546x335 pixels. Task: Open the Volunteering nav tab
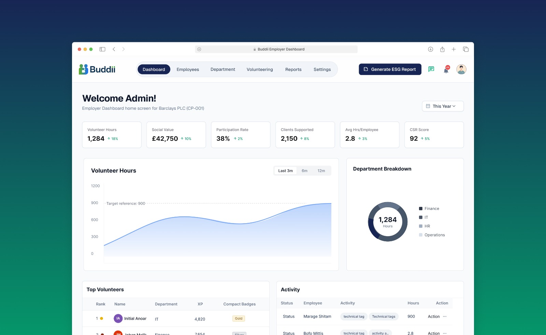coord(260,69)
